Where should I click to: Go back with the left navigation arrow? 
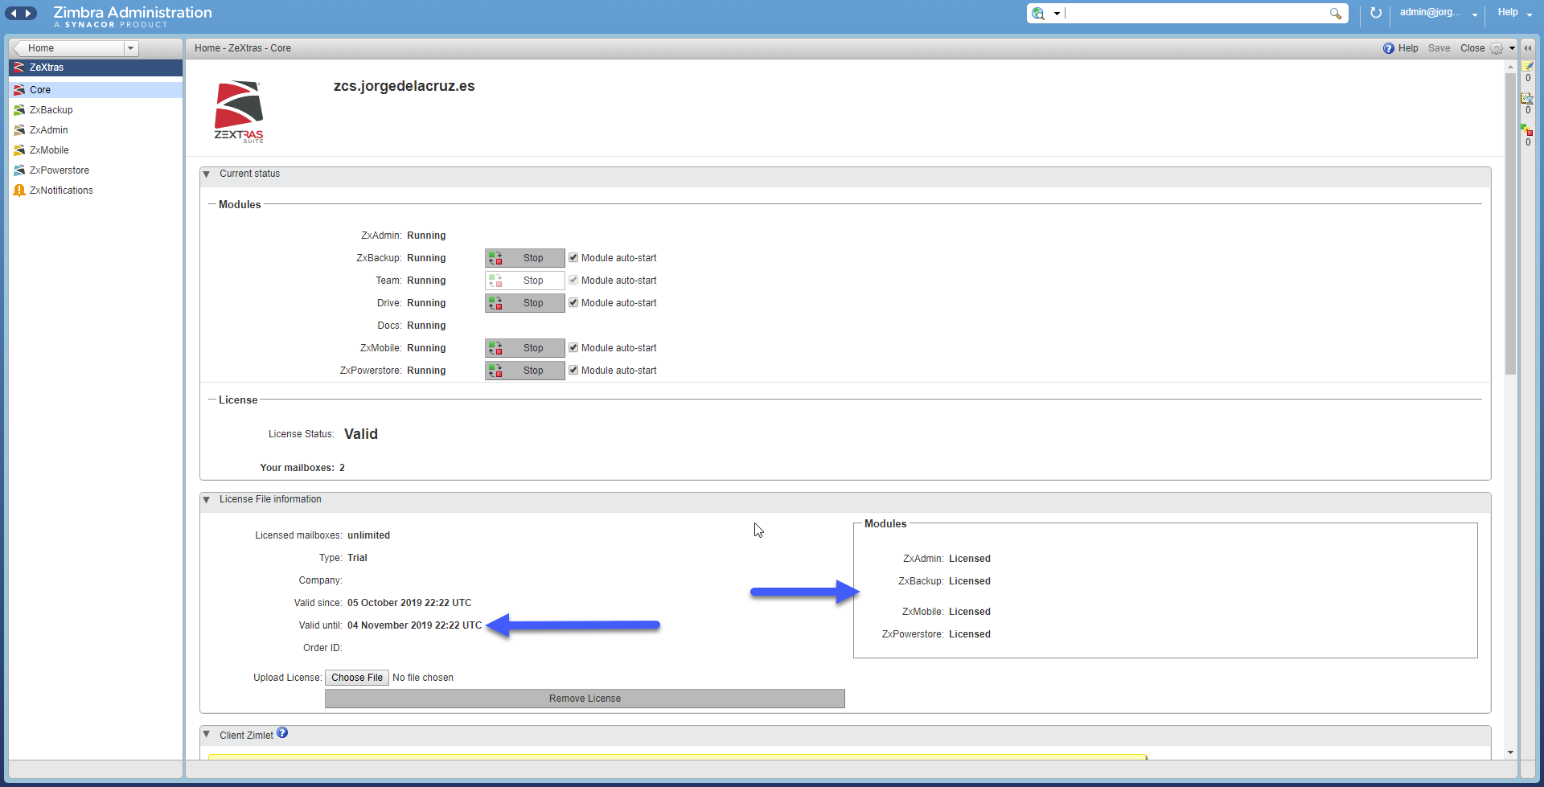click(x=13, y=13)
